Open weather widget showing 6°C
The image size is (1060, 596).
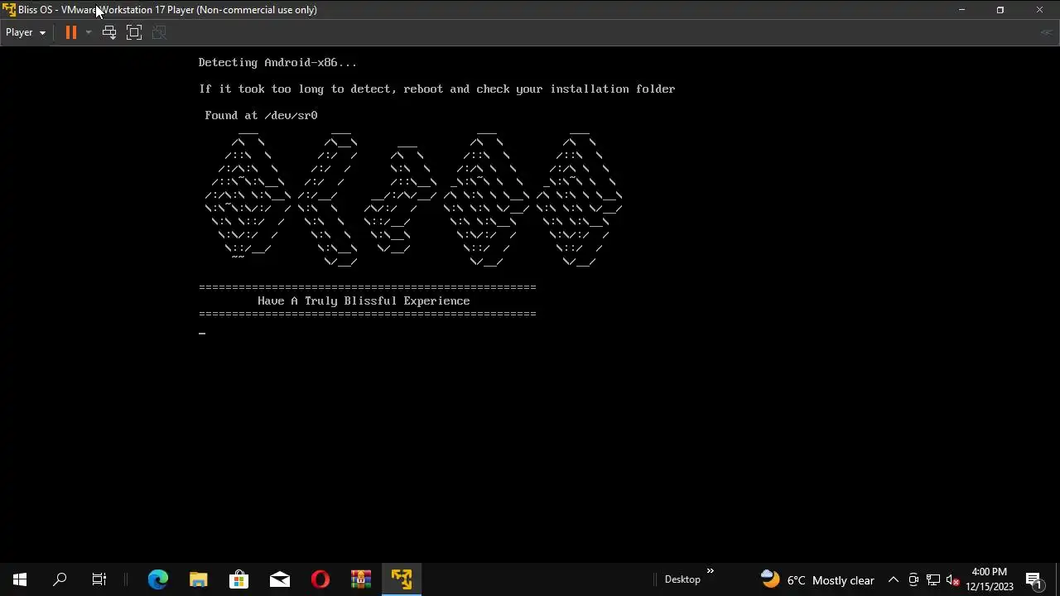pos(817,579)
